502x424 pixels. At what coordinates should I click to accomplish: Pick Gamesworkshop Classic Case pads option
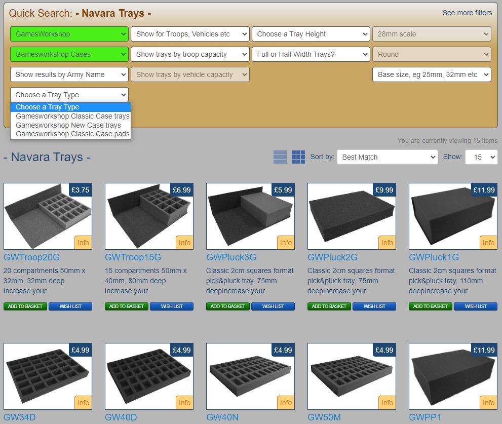[x=72, y=134]
